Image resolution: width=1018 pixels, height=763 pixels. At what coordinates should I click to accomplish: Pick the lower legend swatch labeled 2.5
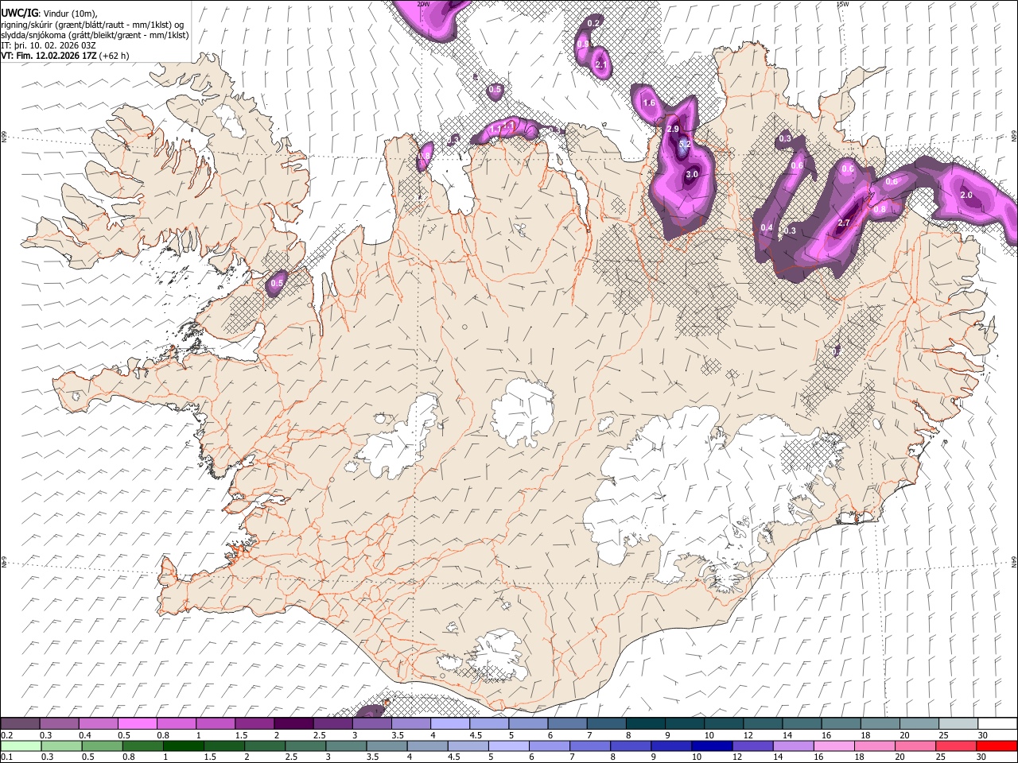click(306, 746)
